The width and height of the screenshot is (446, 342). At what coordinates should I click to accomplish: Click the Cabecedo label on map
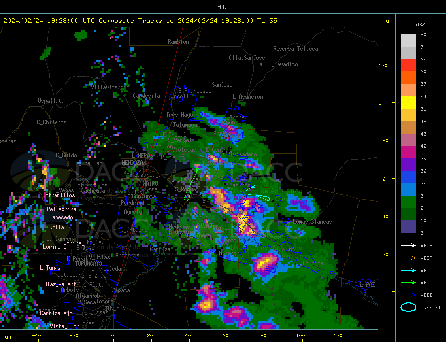click(x=61, y=217)
